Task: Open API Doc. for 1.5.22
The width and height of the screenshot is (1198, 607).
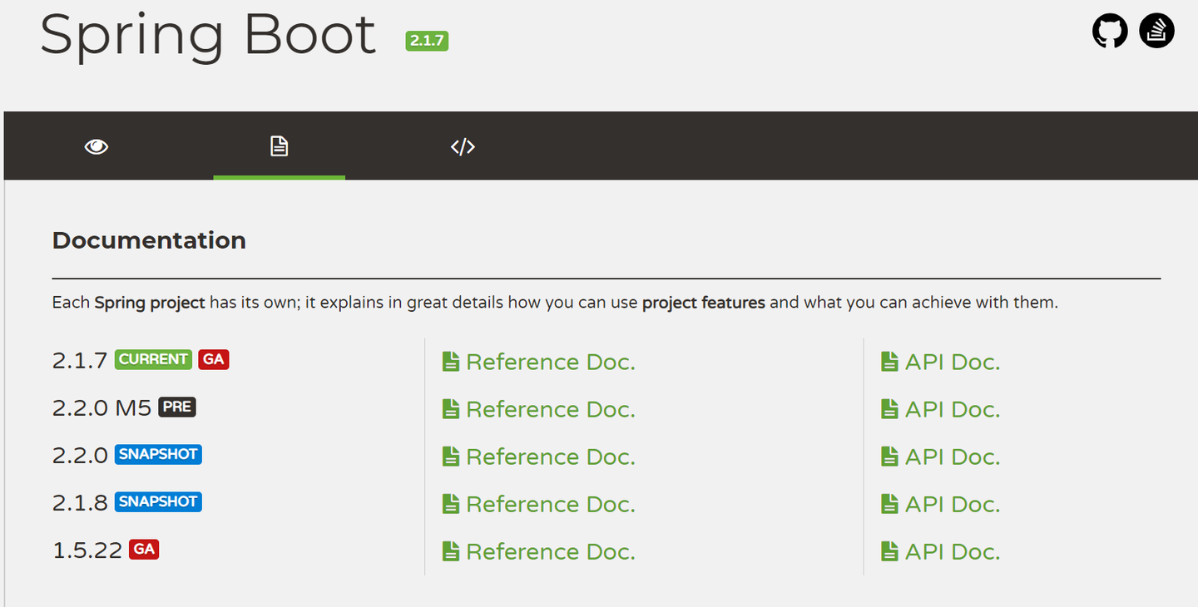Action: click(x=952, y=551)
